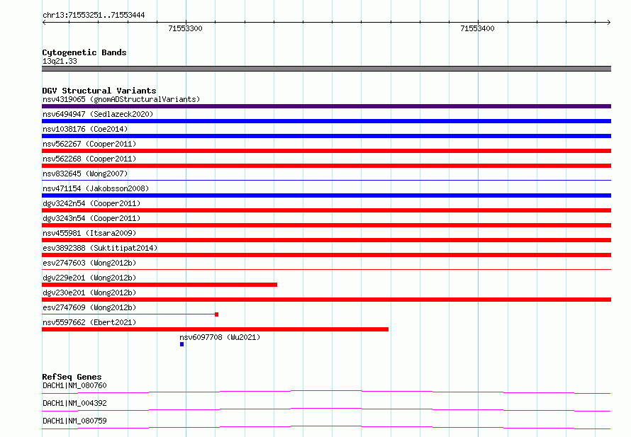Image resolution: width=631 pixels, height=437 pixels.
Task: Click the blue bar under nsv1038176
Action: click(x=326, y=136)
